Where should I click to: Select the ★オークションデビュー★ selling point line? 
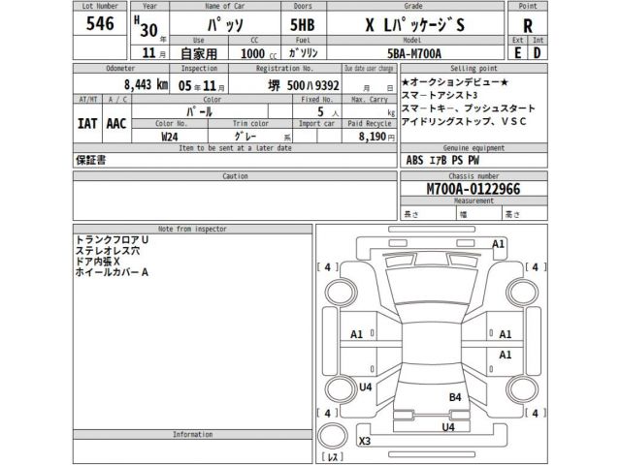click(x=455, y=82)
